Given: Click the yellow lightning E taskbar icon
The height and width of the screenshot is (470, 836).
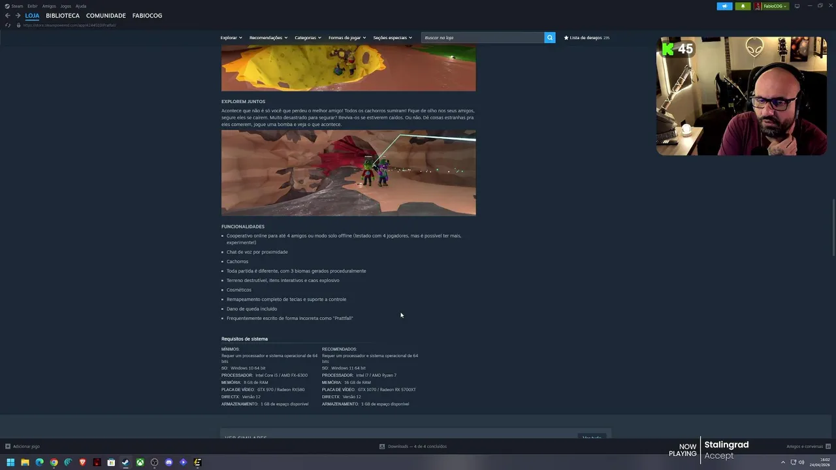Looking at the screenshot, I should pyautogui.click(x=197, y=462).
